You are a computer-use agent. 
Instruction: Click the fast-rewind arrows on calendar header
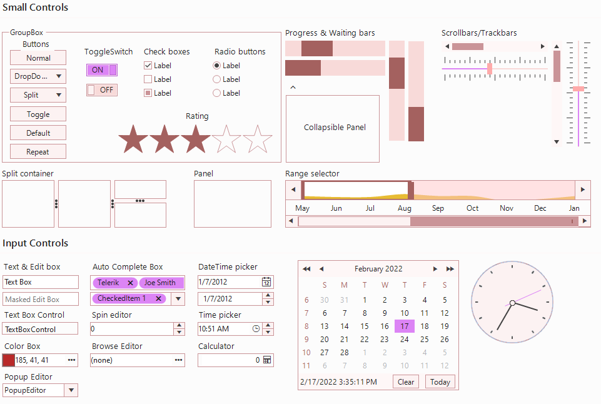click(x=306, y=269)
